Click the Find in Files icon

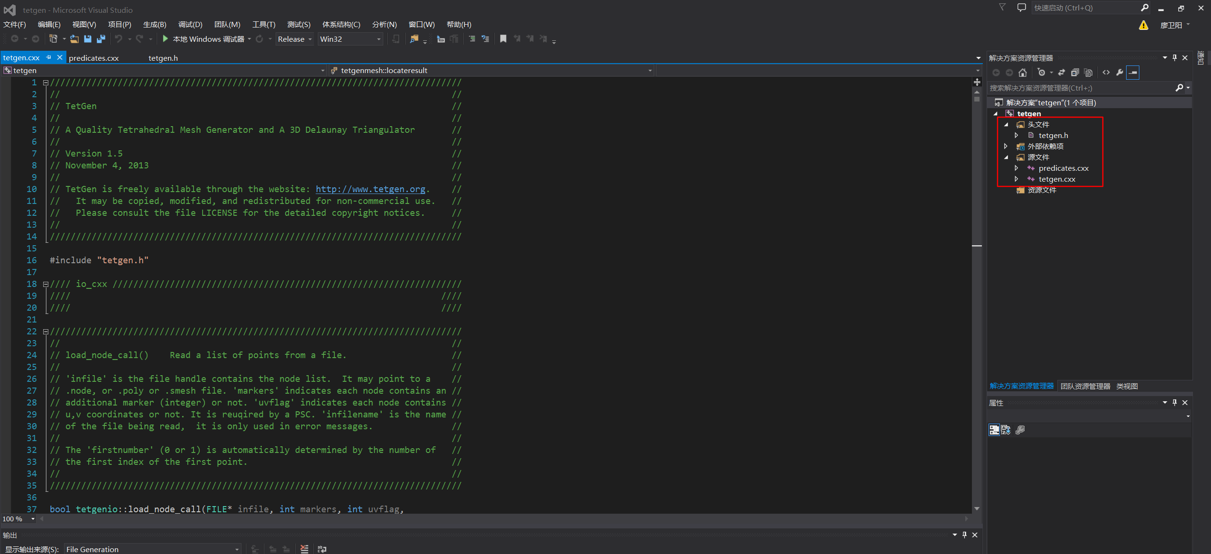click(x=414, y=39)
